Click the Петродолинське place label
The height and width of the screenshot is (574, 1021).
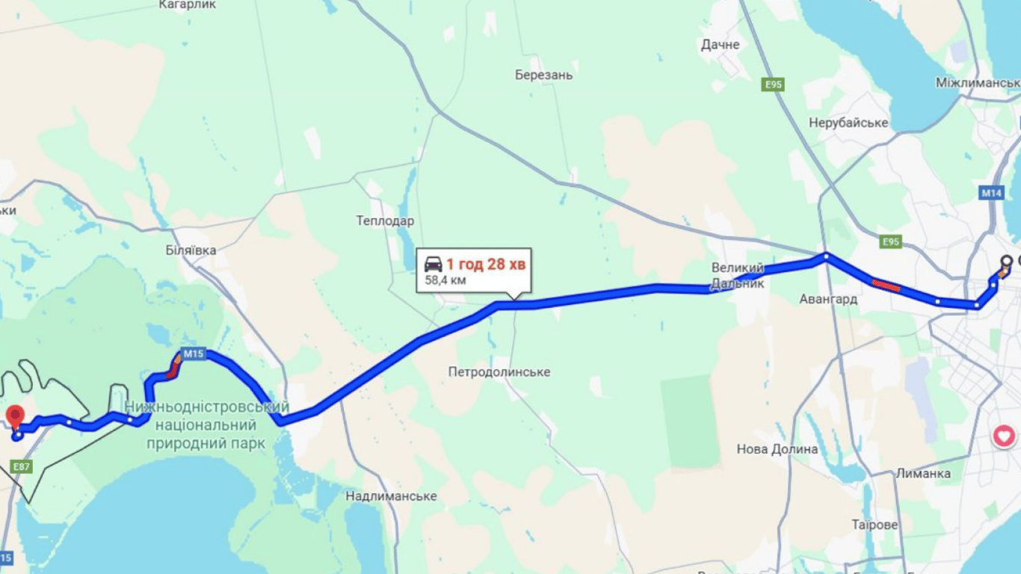499,372
